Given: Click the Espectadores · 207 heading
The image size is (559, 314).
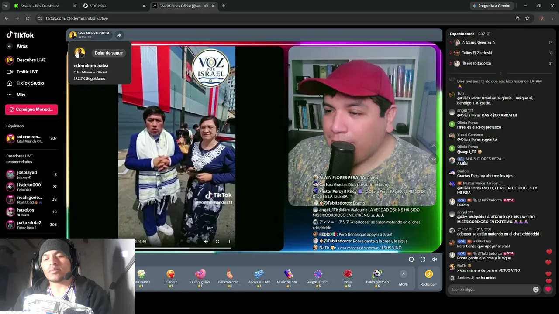Looking at the screenshot, I should click(467, 34).
